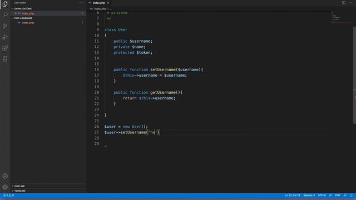356x200 pixels.
Task: Select index.php entry in Open Editors
Action: pos(28,13)
